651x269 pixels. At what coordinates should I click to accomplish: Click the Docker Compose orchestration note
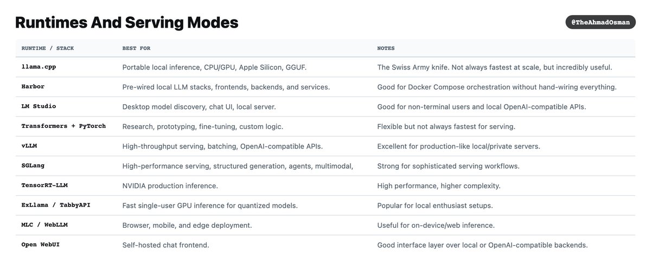point(497,87)
